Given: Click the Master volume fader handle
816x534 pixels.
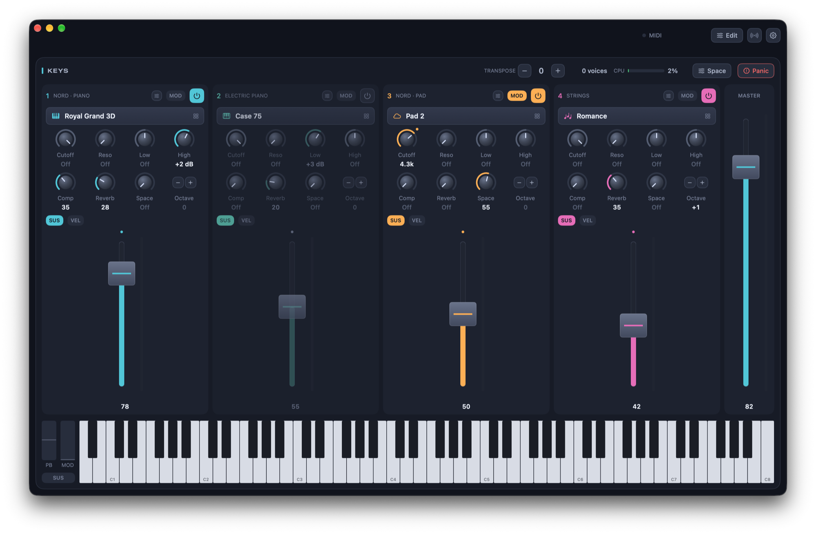Looking at the screenshot, I should 746,167.
